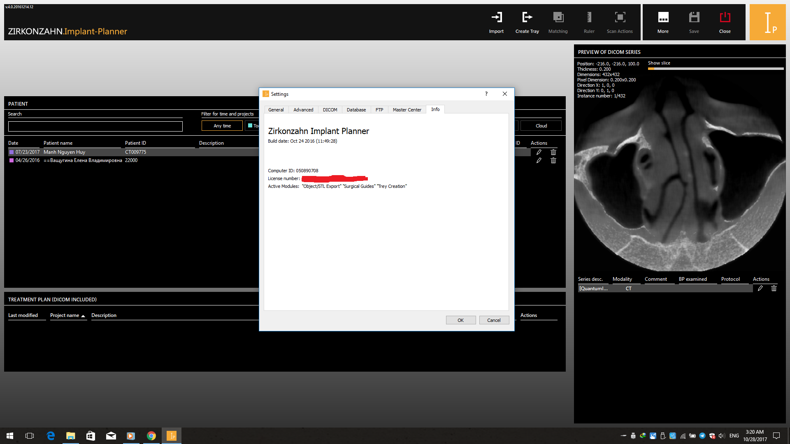Screen dimensions: 790x444
Task: Adjust the Show slice slider
Action: pyautogui.click(x=716, y=69)
